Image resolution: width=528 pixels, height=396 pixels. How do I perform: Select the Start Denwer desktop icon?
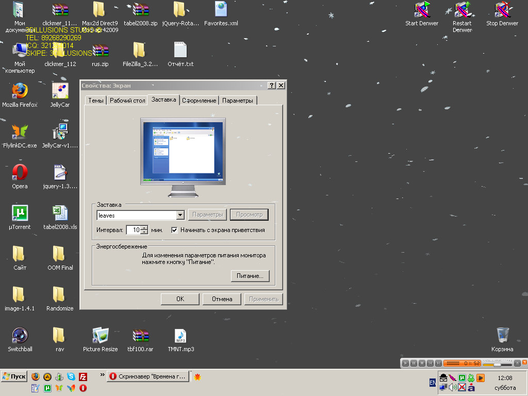point(421,10)
